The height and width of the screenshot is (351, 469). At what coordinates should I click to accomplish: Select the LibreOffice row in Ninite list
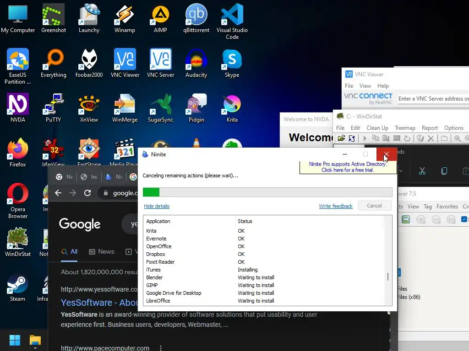pyautogui.click(x=263, y=301)
